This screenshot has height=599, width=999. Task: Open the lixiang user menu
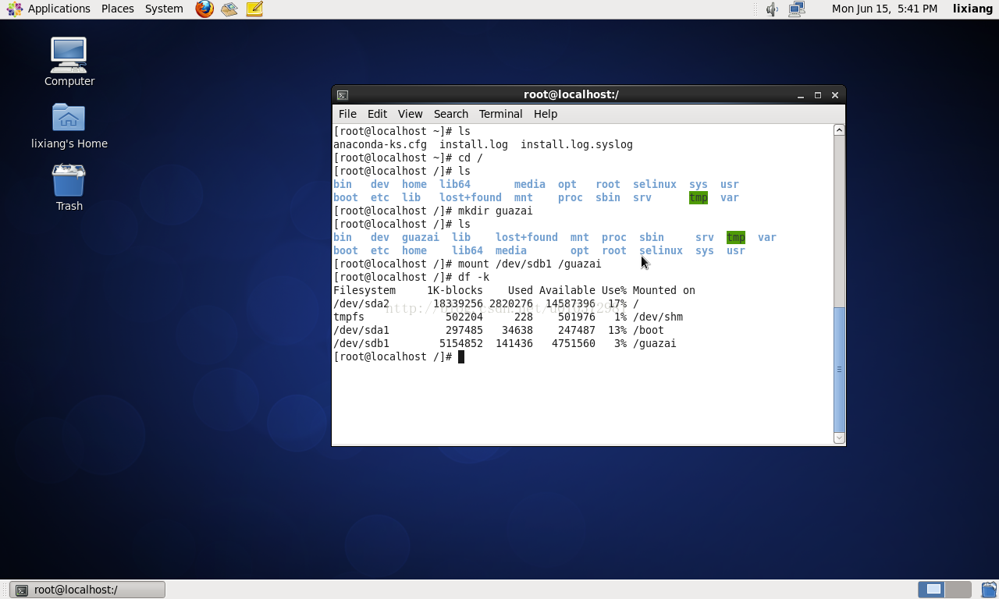(x=972, y=9)
